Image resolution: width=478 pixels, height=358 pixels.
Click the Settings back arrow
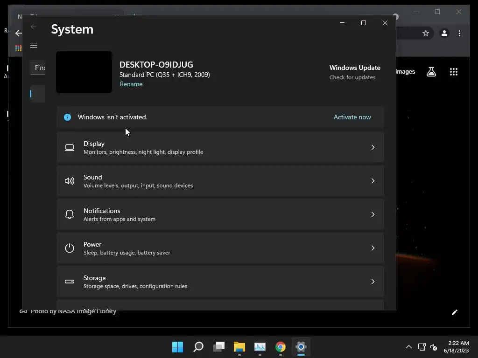(34, 27)
